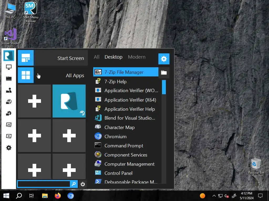
Task: Click the plus tile left of the Reviver tile
Action: pos(34,101)
